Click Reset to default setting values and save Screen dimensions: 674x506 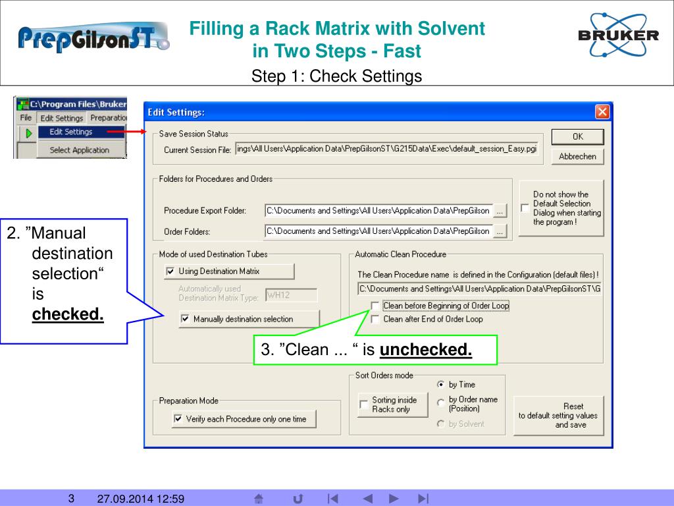point(558,416)
